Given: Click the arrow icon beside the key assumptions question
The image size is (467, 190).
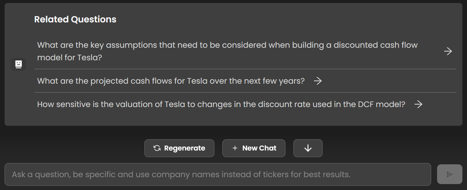Looking at the screenshot, I should pos(448,51).
